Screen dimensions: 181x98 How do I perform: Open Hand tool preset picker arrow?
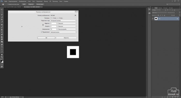(x=5, y=4)
